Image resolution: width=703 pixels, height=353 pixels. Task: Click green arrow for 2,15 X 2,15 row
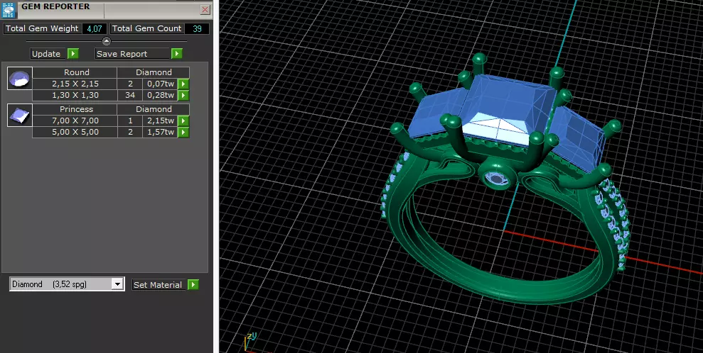(x=183, y=84)
